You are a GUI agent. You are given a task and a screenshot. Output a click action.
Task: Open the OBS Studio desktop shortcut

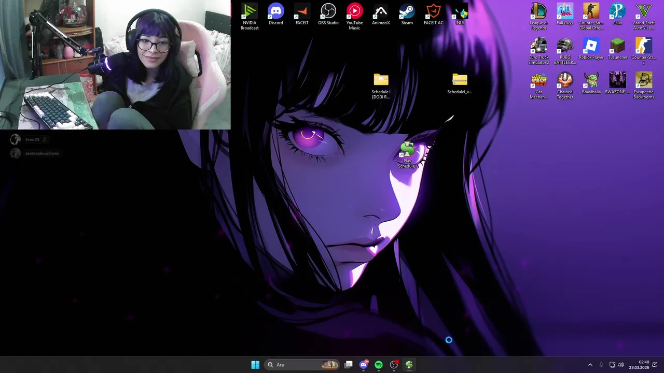point(328,15)
